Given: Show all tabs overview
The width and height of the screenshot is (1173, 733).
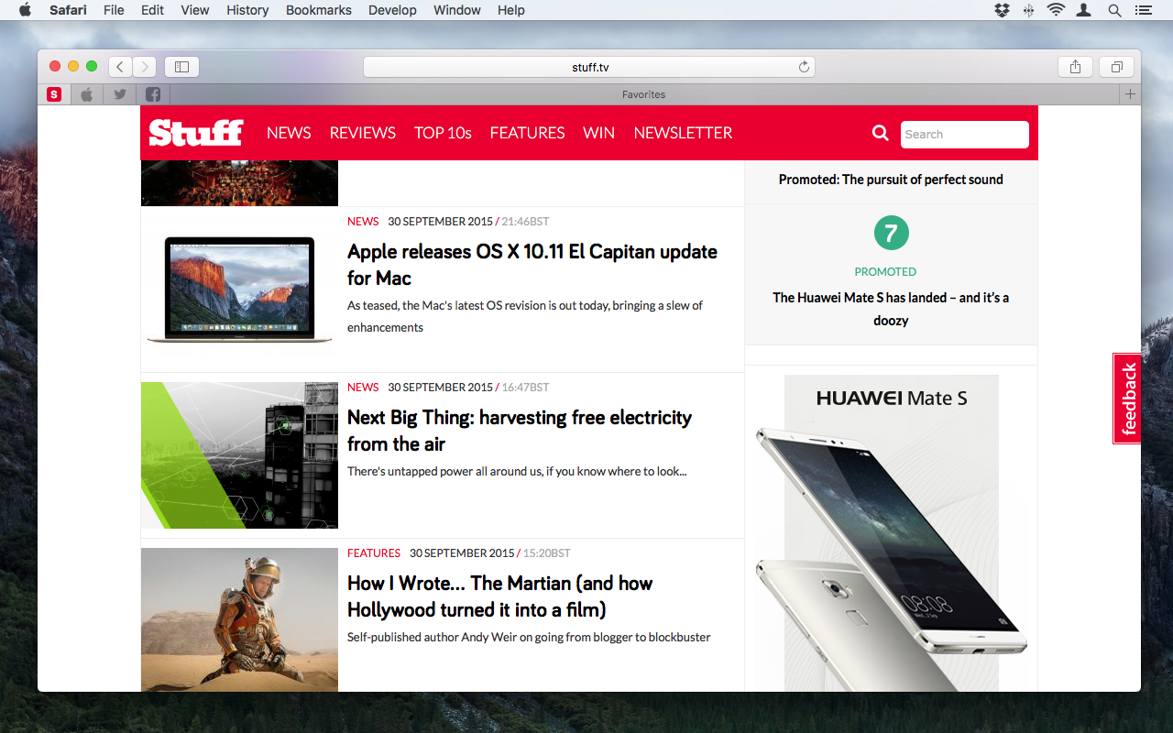Looking at the screenshot, I should [1117, 67].
